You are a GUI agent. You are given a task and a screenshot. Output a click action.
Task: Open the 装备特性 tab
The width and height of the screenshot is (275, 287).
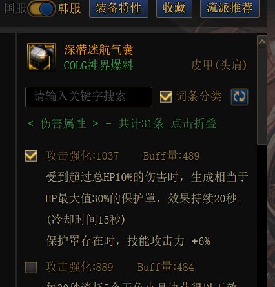click(x=119, y=8)
